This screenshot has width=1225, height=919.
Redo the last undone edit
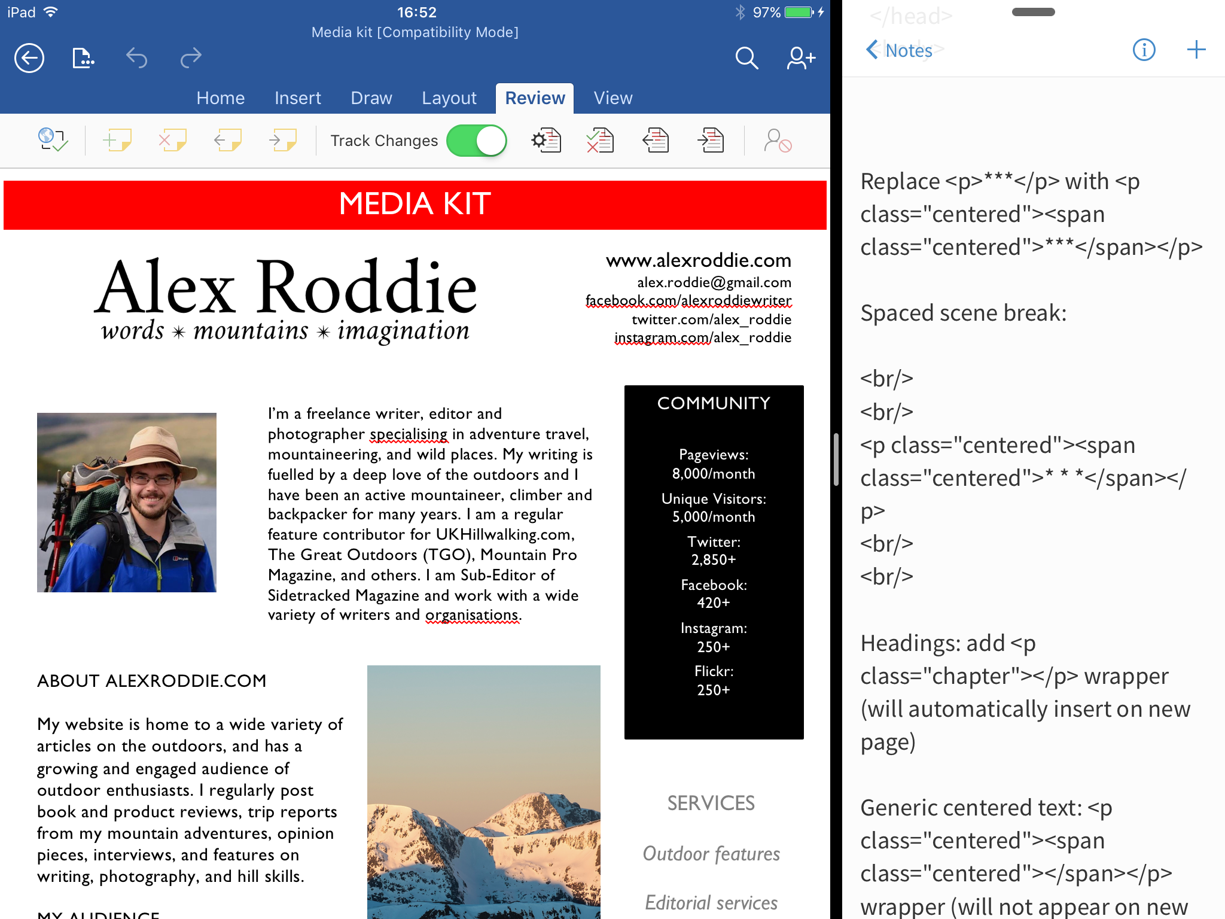[x=190, y=58]
